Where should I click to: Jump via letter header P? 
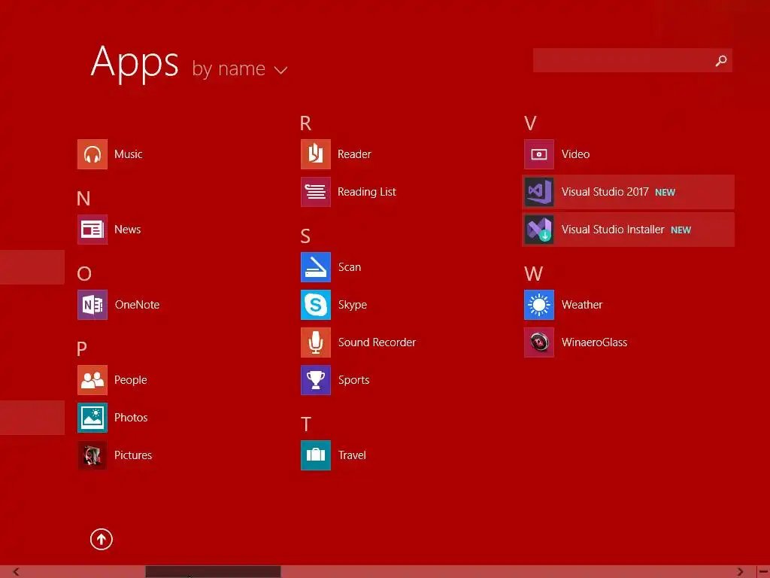tap(82, 349)
